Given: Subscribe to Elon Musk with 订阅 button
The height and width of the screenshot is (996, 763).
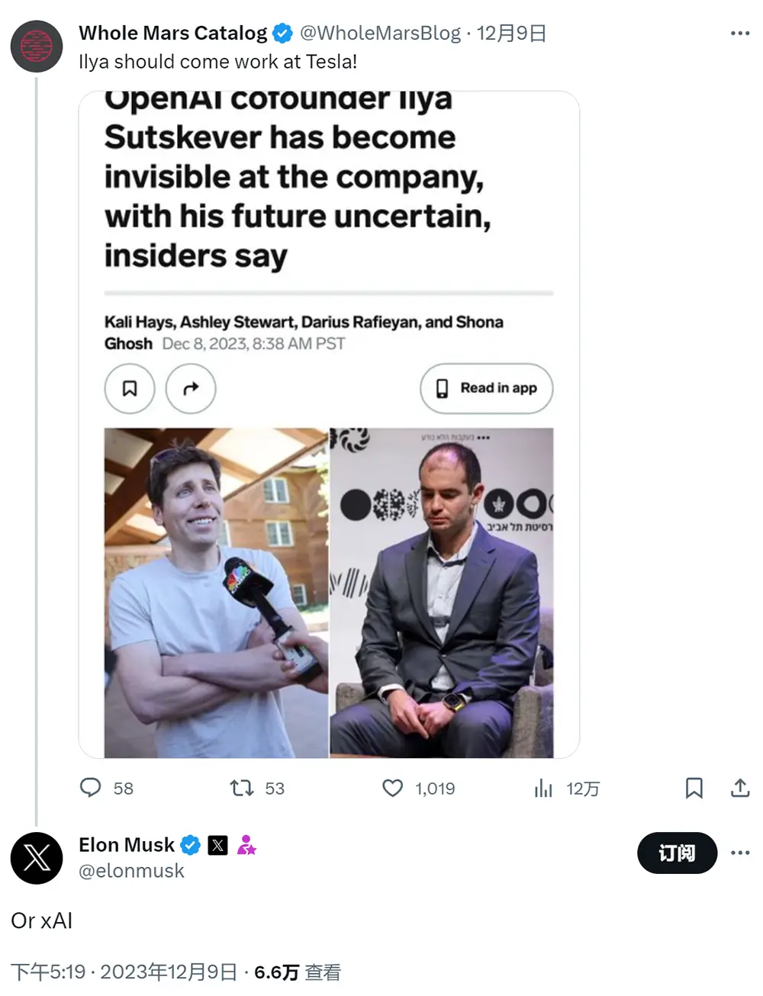Looking at the screenshot, I should [677, 853].
